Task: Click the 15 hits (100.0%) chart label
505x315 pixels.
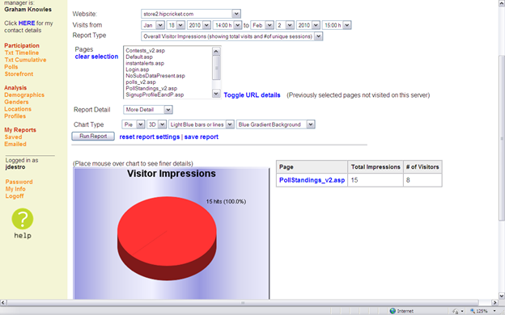Action: pyautogui.click(x=226, y=202)
